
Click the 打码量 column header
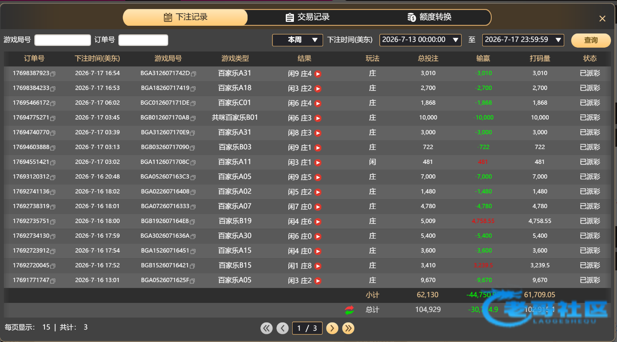[540, 59]
